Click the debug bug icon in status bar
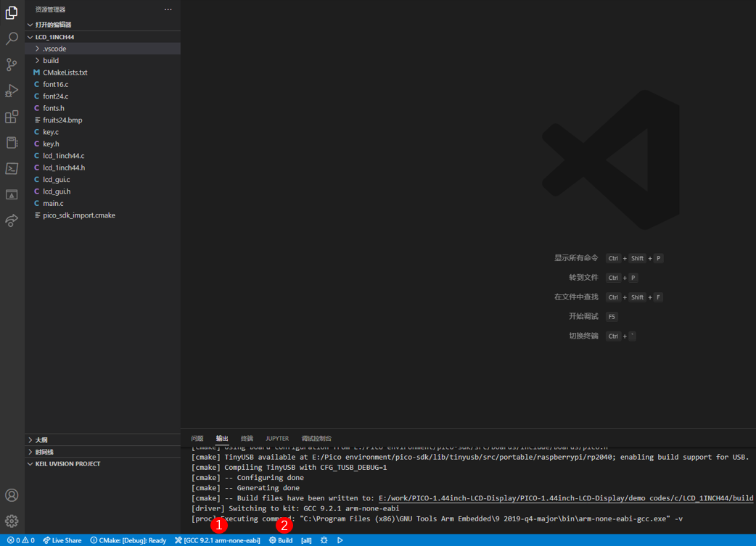 click(324, 540)
